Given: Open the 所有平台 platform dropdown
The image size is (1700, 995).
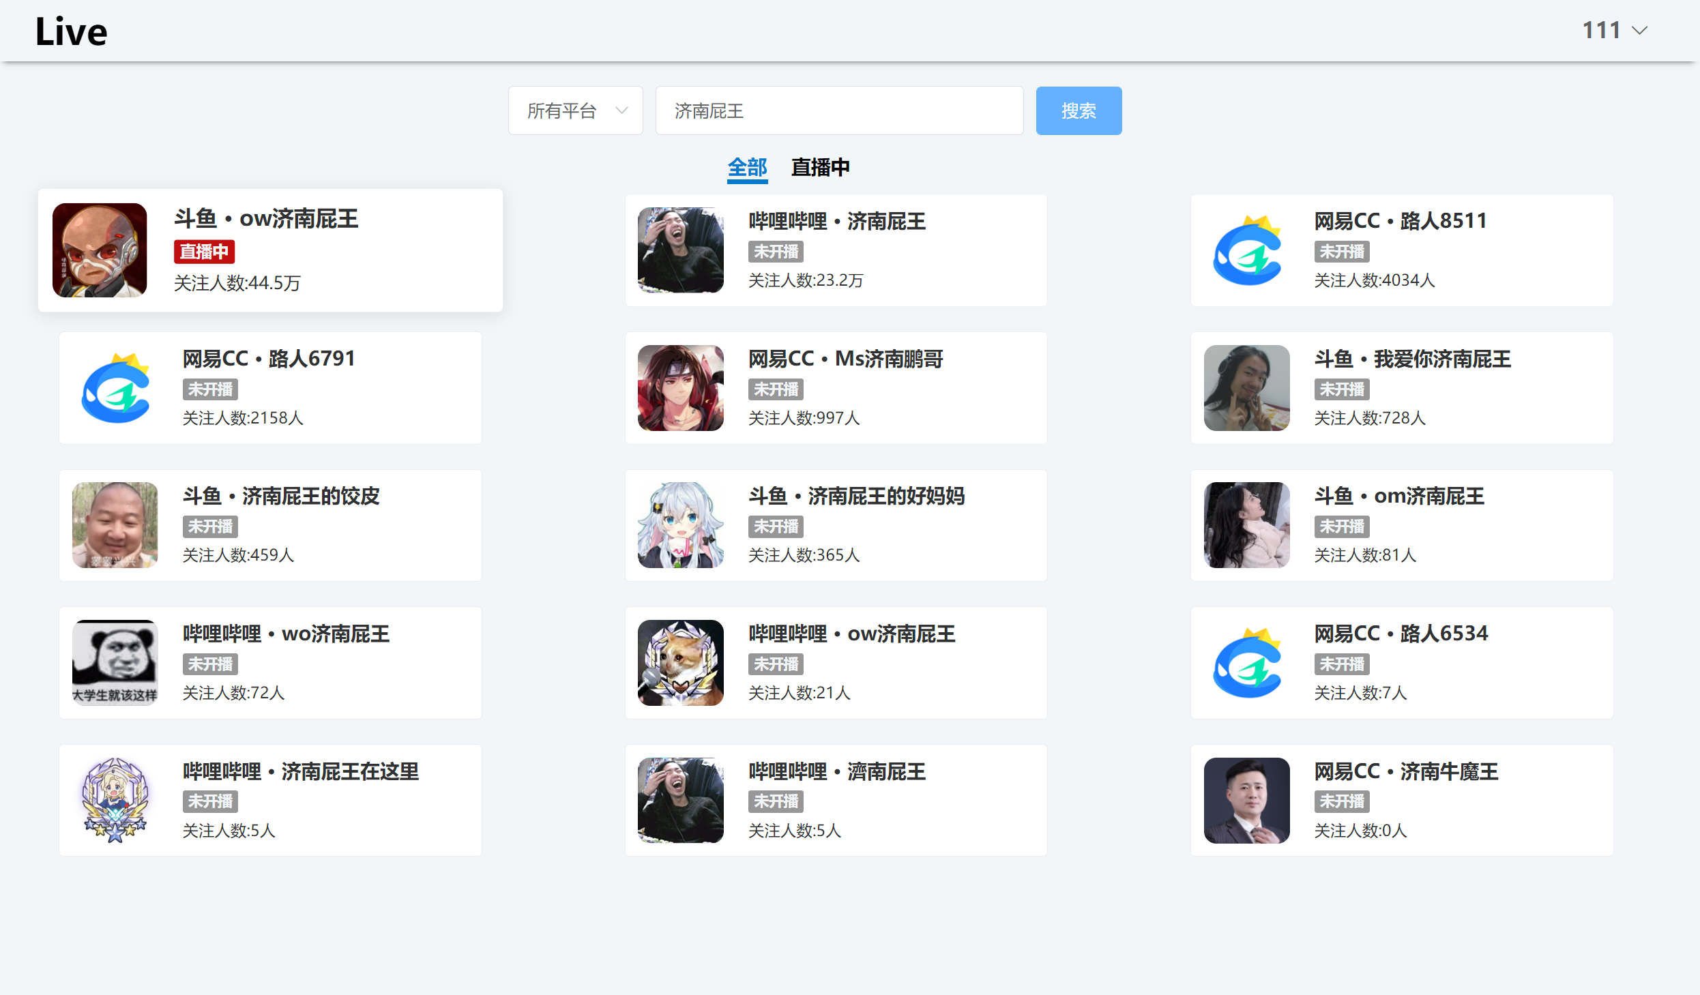Looking at the screenshot, I should [575, 110].
